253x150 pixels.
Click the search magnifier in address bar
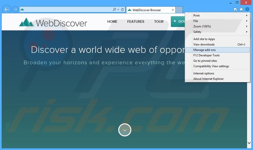click(114, 10)
